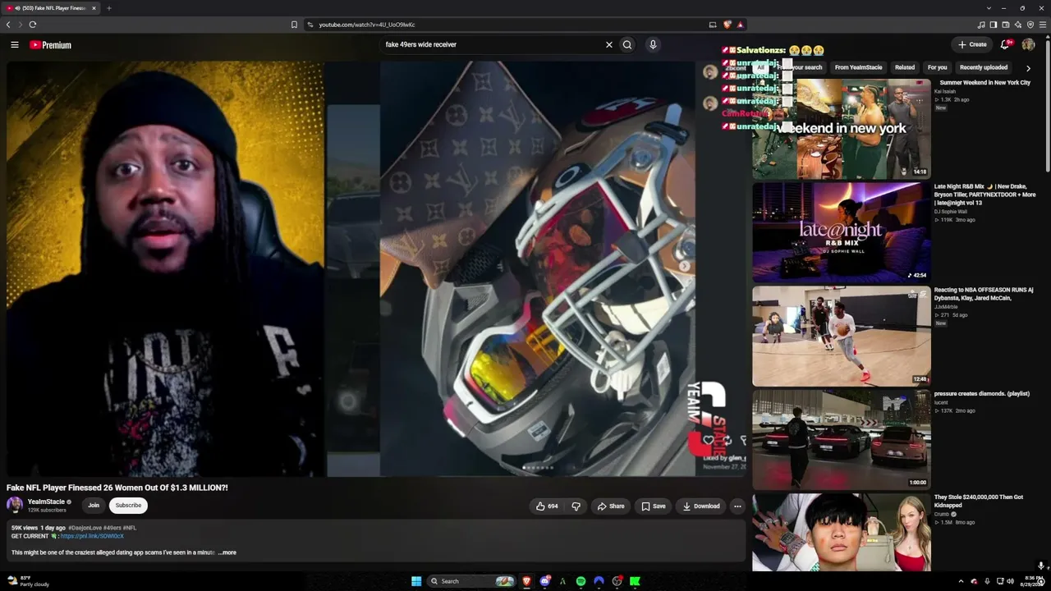This screenshot has height=591, width=1051.
Task: Open the Kai Isaiah channel name
Action: coord(945,91)
